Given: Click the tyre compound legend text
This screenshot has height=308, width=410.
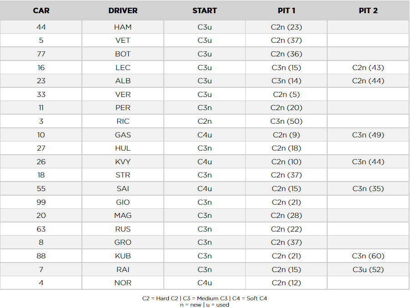Looking at the screenshot, I should (x=204, y=298).
